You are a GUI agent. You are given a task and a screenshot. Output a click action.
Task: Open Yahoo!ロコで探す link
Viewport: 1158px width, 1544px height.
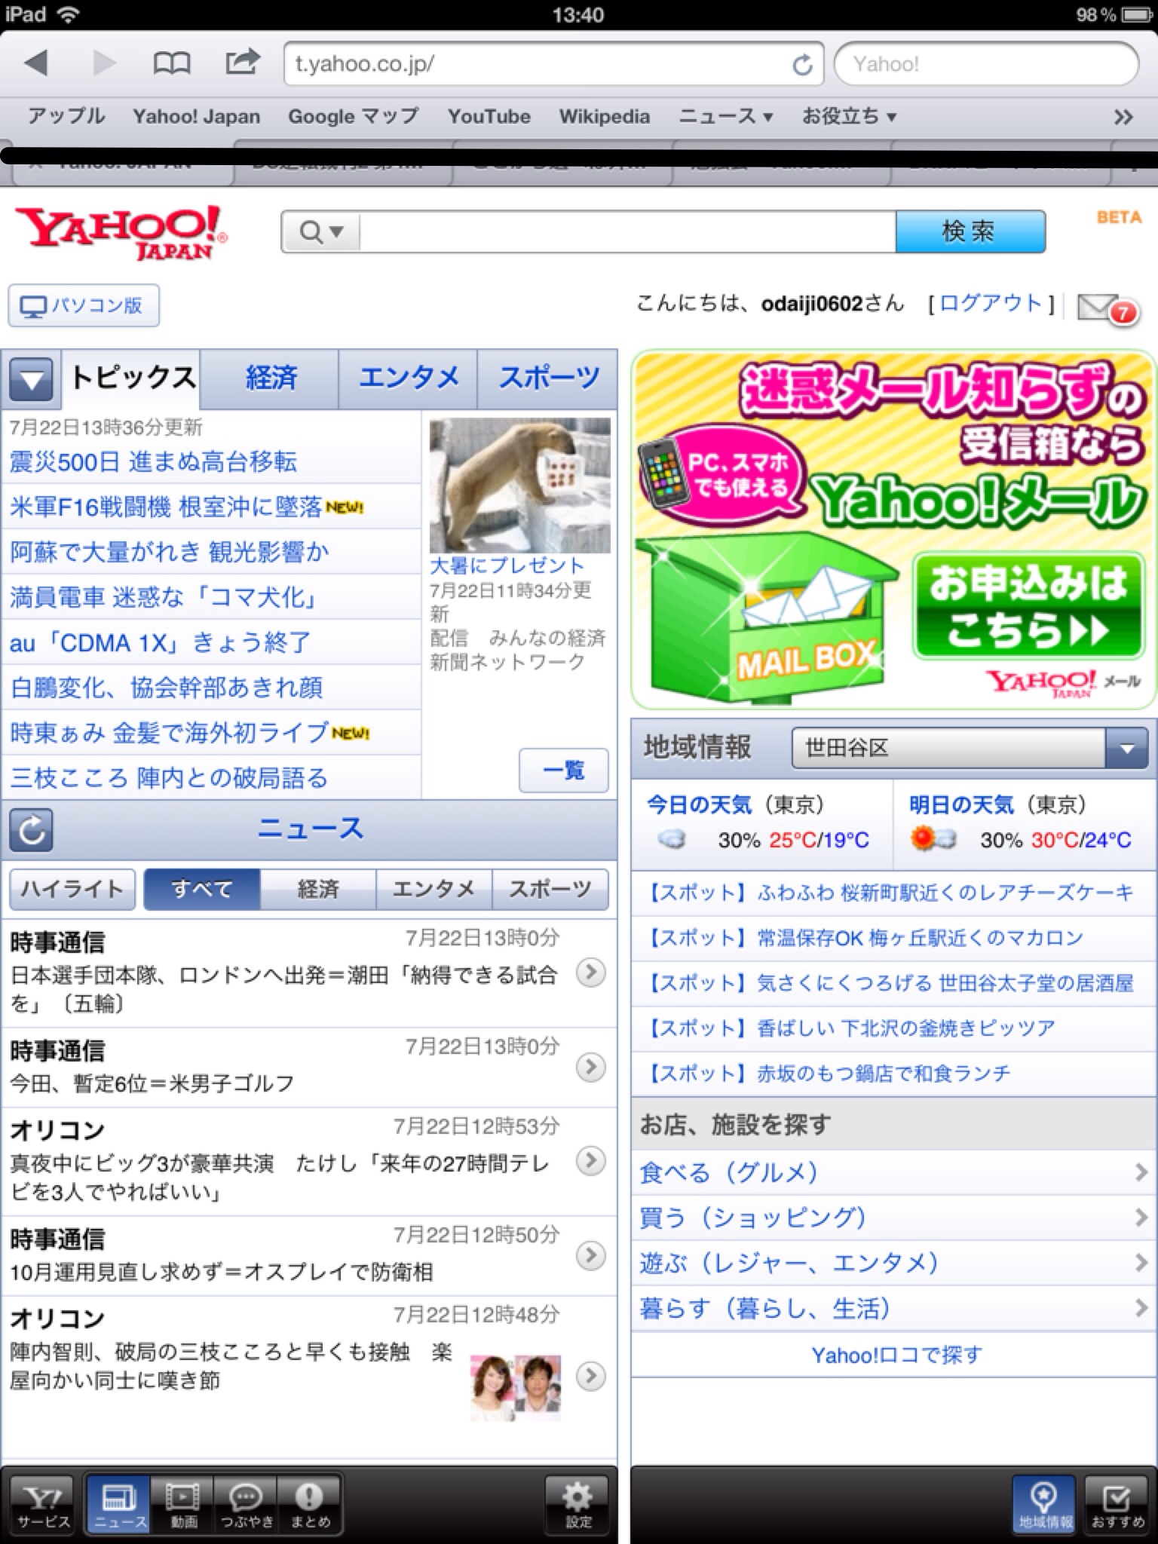point(896,1355)
